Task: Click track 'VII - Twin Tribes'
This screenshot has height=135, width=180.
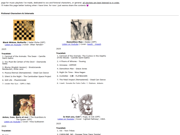Action: pyautogui.click(x=66, y=131)
